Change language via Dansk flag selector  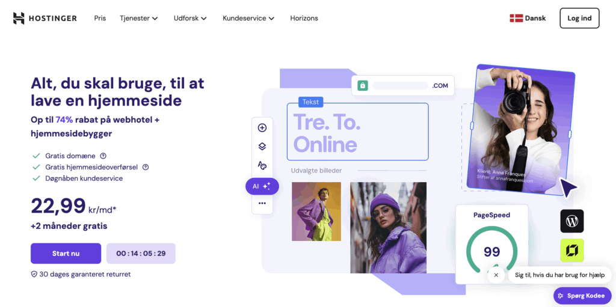pyautogui.click(x=528, y=18)
